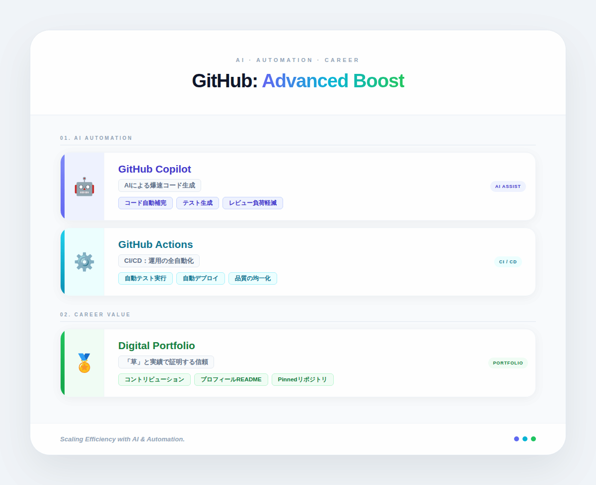Image resolution: width=596 pixels, height=485 pixels.
Task: Click the green dot in the footer
Action: (533, 439)
